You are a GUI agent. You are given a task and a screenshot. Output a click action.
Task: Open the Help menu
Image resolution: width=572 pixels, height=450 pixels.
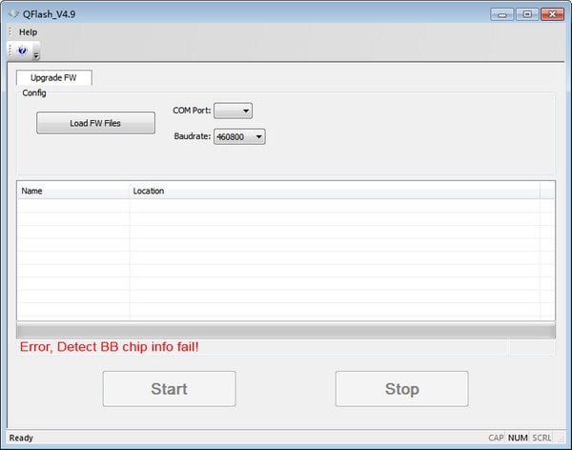pyautogui.click(x=28, y=31)
